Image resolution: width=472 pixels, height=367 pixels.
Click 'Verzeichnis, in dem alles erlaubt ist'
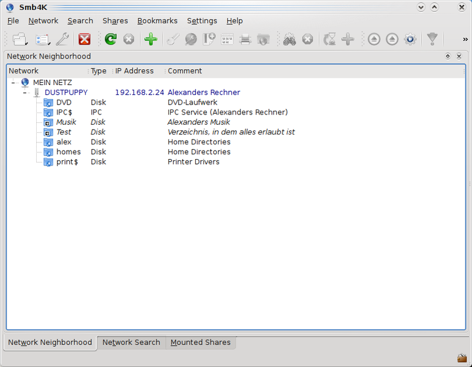231,132
